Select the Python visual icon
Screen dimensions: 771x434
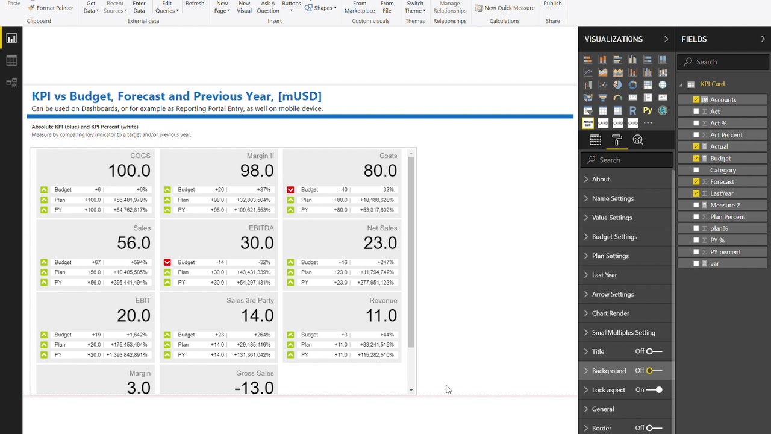pyautogui.click(x=648, y=110)
